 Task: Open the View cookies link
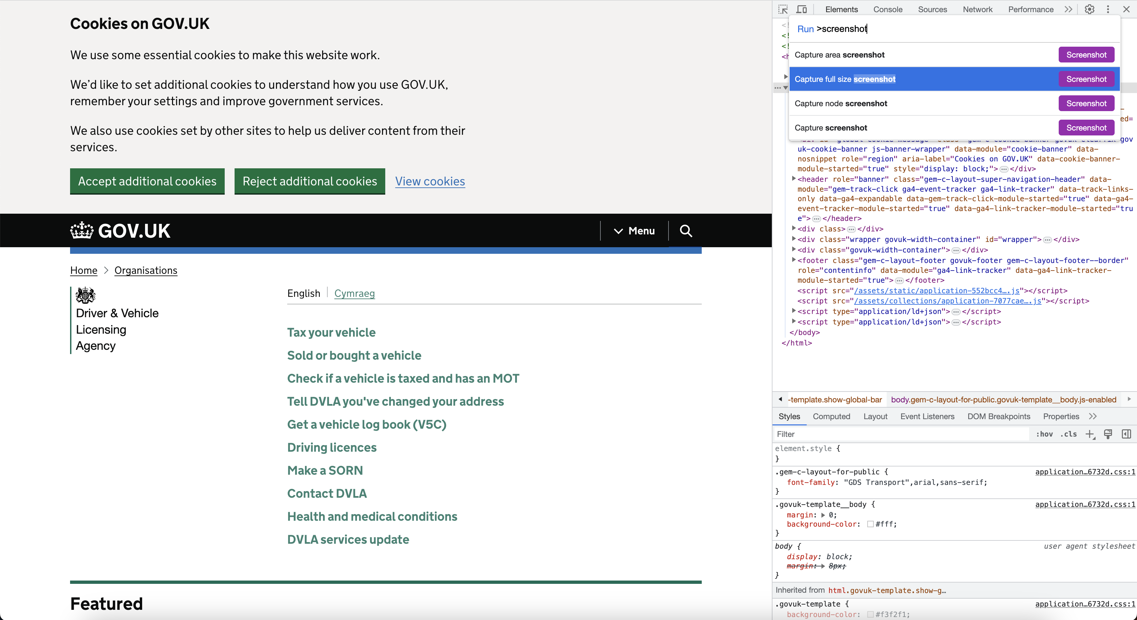tap(430, 181)
